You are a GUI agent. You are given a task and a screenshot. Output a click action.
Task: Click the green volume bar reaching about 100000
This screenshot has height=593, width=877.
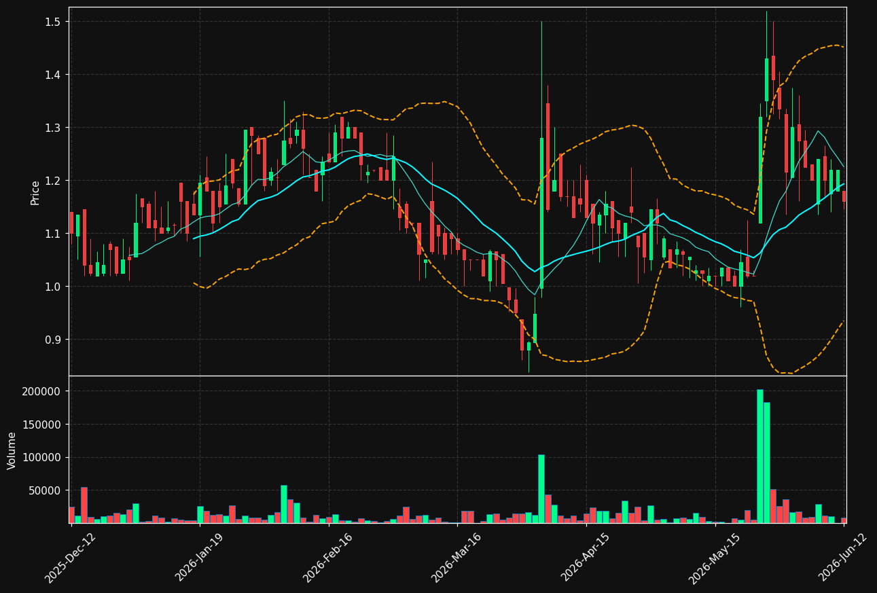pyautogui.click(x=541, y=488)
